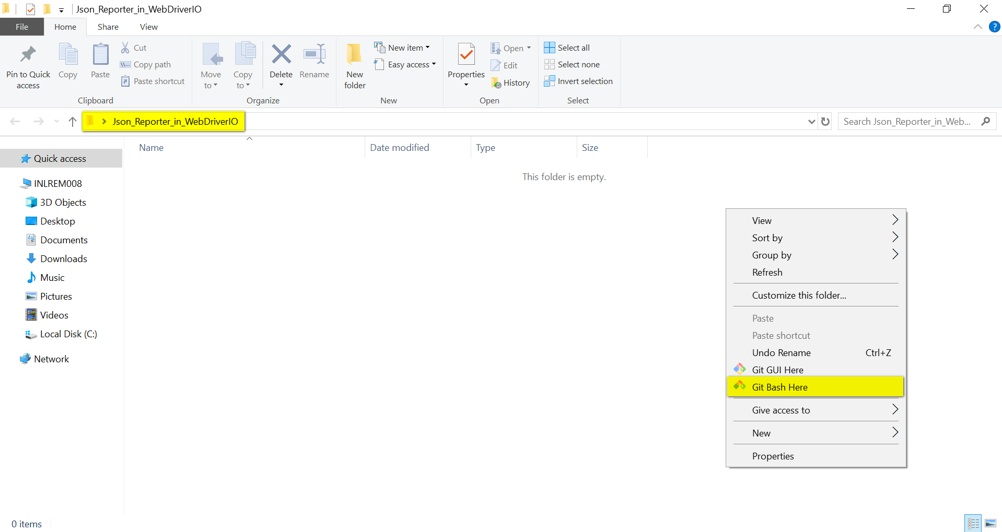The width and height of the screenshot is (1002, 532).
Task: Open Sort by submenu
Action: [x=815, y=238]
